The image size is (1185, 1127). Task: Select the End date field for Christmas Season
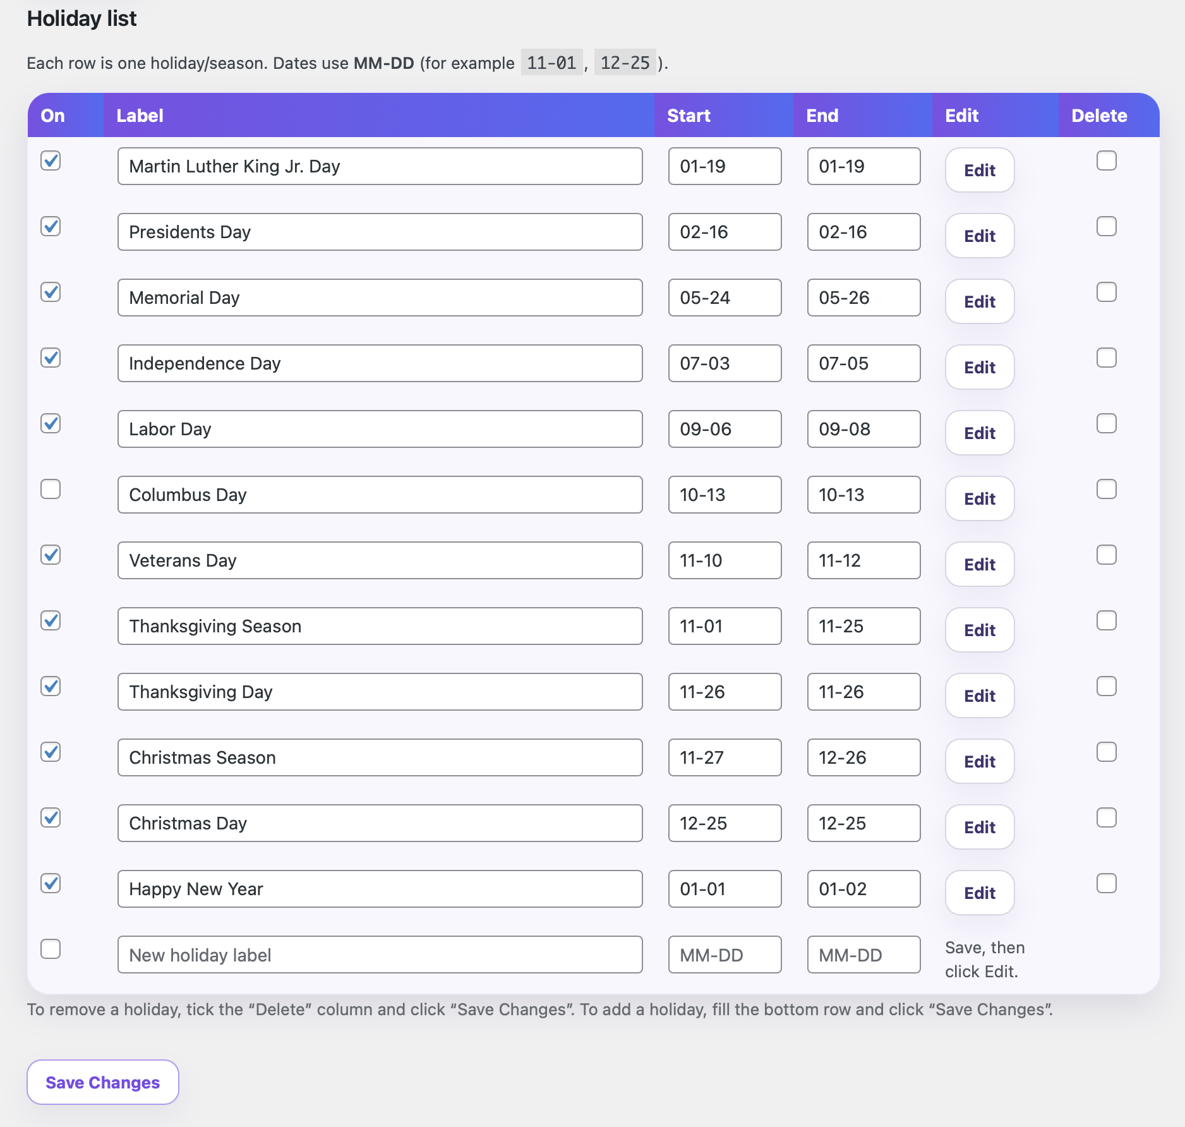[863, 757]
